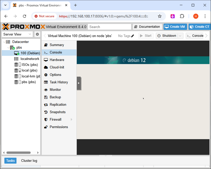Click the Shutdown button

coord(167,36)
